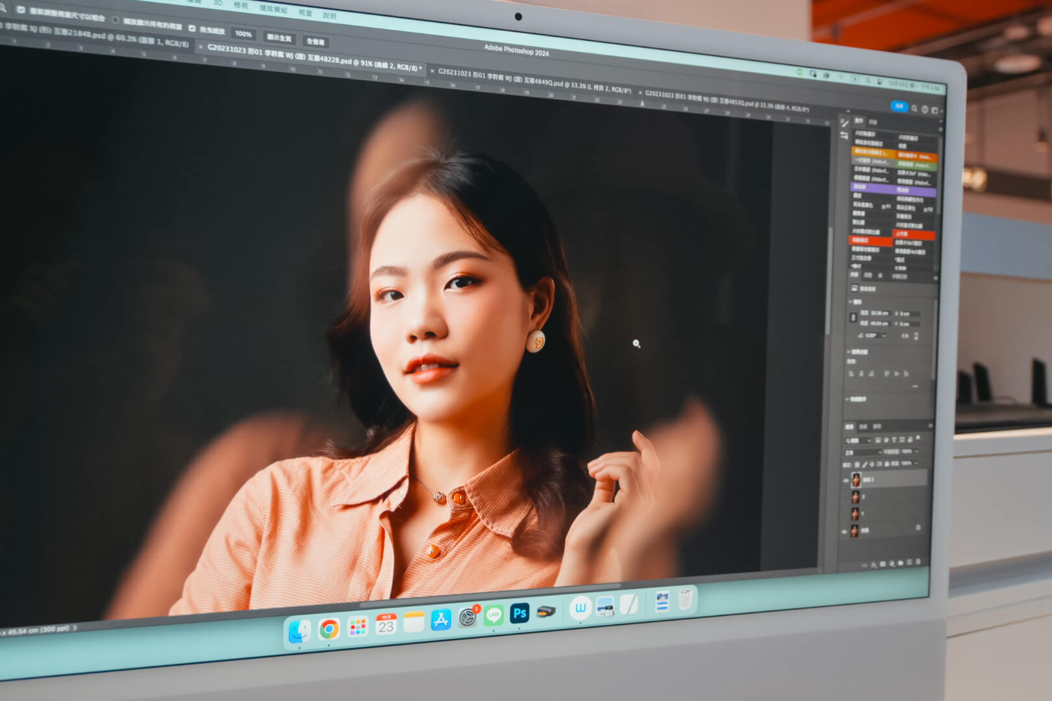Open the adjustments collapsed panel icon with sliders

pyautogui.click(x=844, y=136)
